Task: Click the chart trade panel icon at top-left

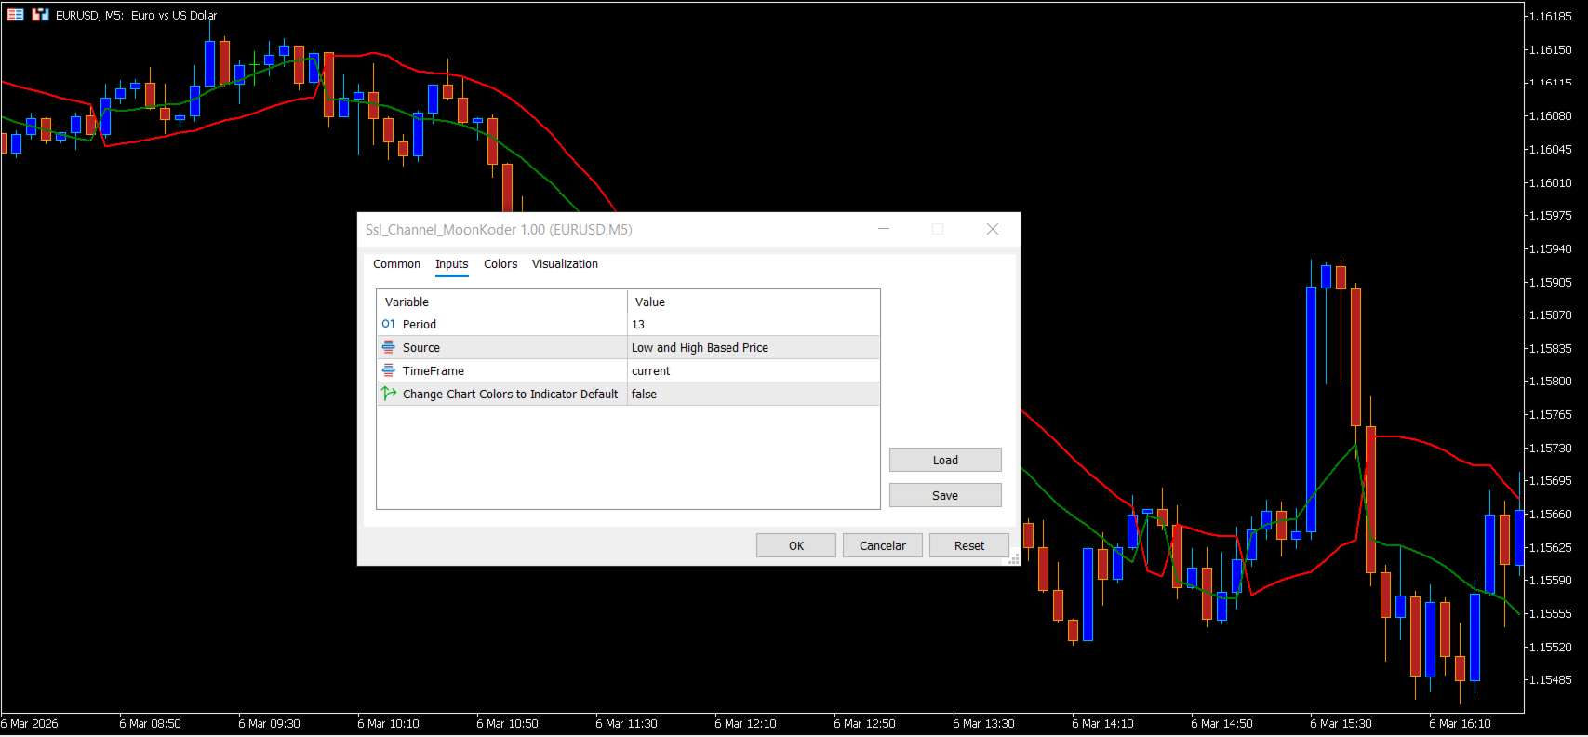Action: click(x=16, y=15)
